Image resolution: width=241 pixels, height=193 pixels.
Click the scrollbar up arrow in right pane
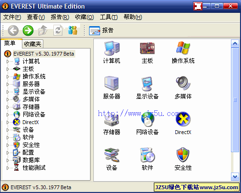coord(235,44)
